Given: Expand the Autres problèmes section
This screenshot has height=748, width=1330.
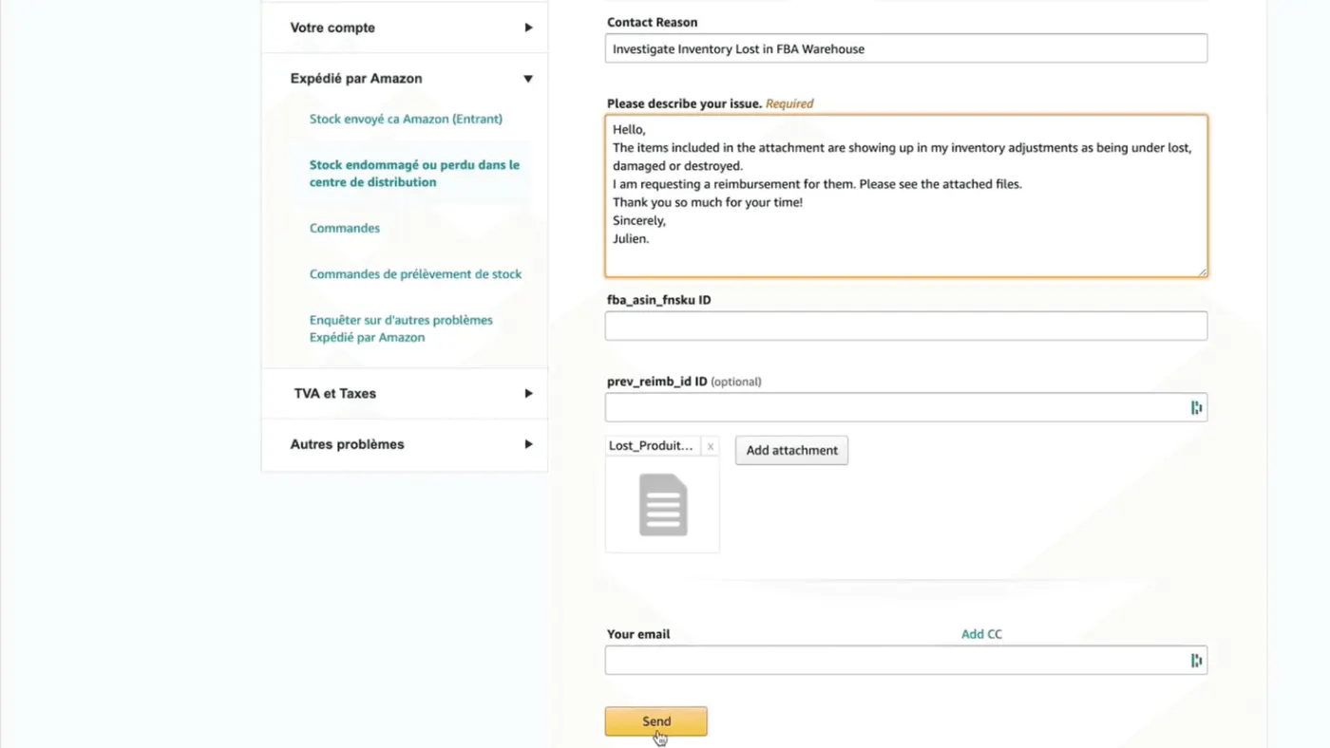Looking at the screenshot, I should point(528,444).
